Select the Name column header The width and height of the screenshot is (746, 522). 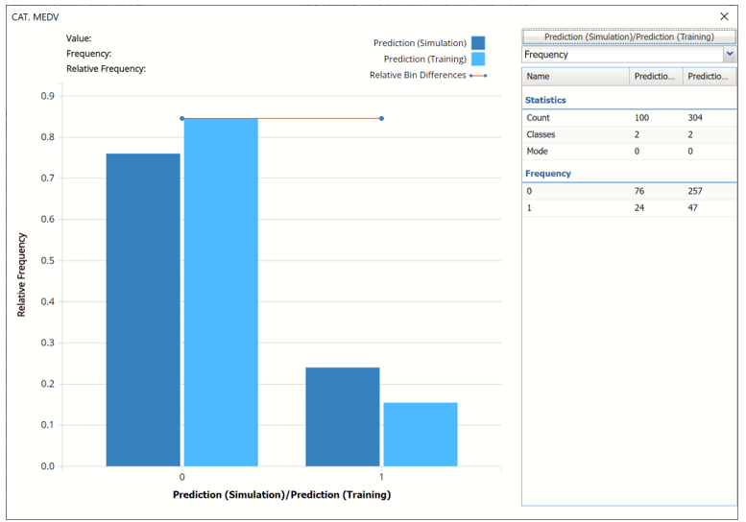pos(575,77)
